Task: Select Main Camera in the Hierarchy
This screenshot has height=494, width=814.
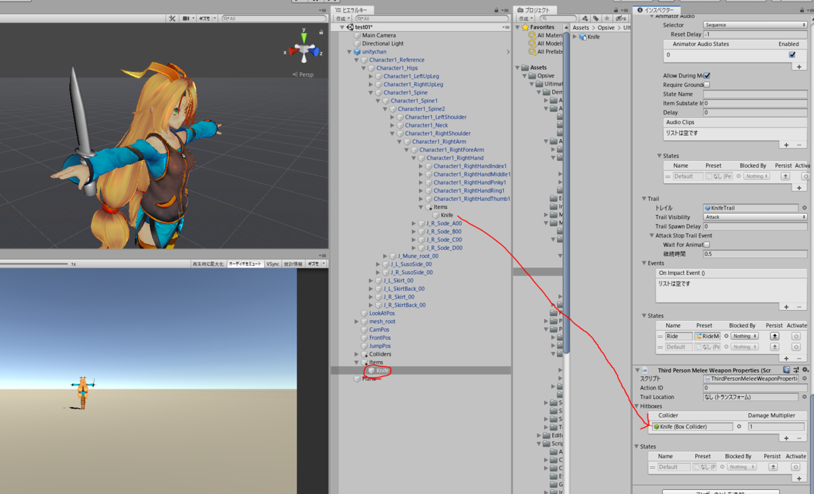Action: point(379,35)
